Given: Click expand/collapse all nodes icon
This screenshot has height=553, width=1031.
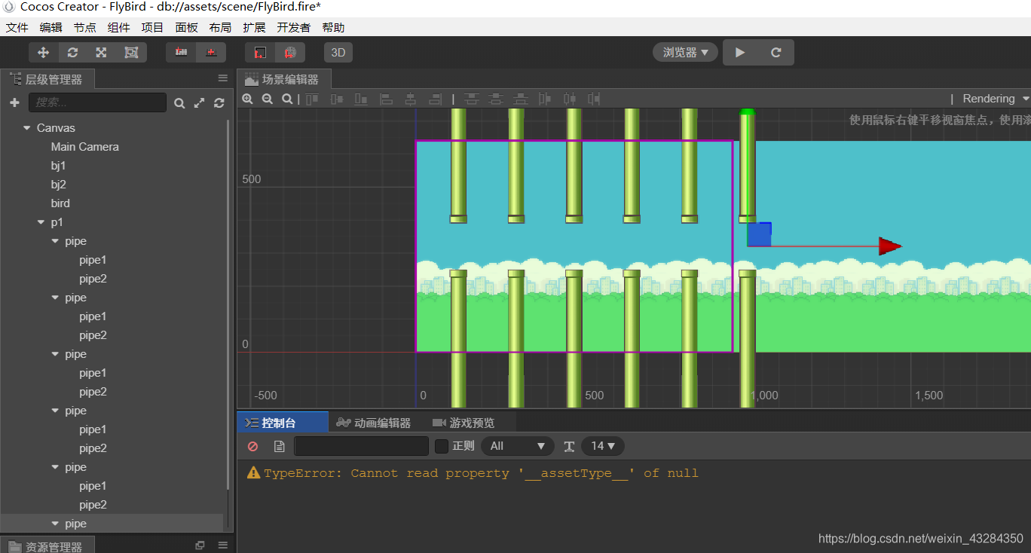Looking at the screenshot, I should tap(199, 103).
